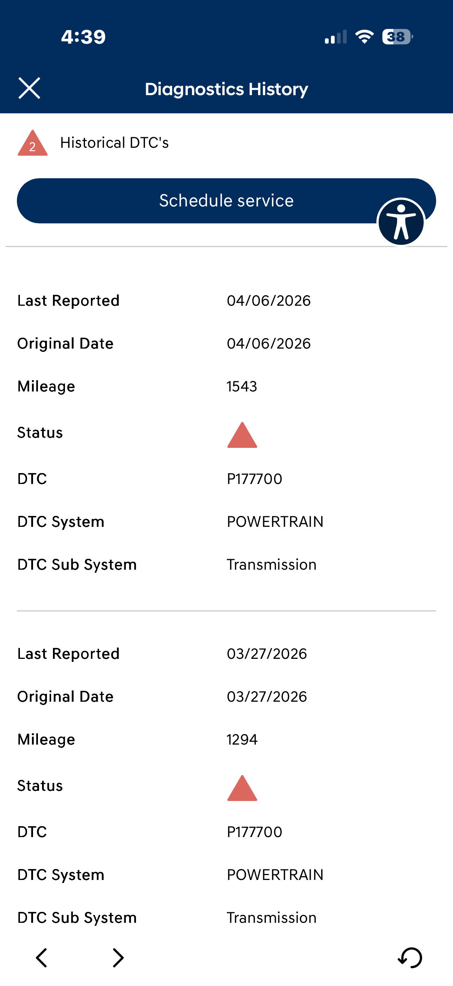
Task: Tap the Last Reported date 04/06/2026
Action: point(268,301)
